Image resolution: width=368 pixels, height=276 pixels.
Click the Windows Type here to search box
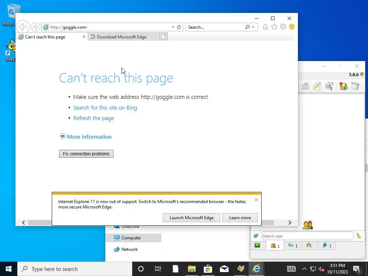click(x=75, y=269)
